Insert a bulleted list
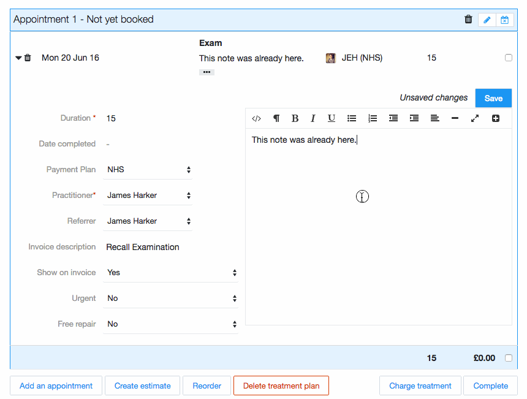The height and width of the screenshot is (399, 527). (x=352, y=118)
